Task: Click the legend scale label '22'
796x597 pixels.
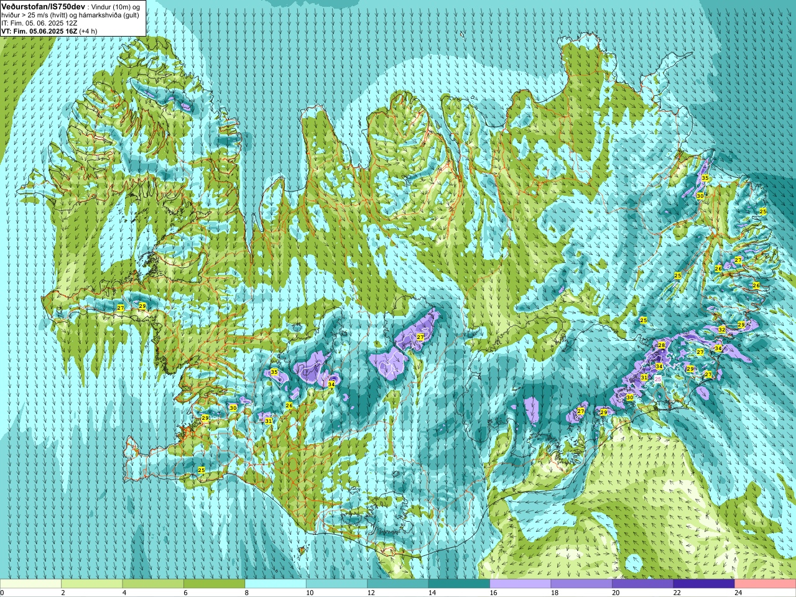Action: click(677, 593)
